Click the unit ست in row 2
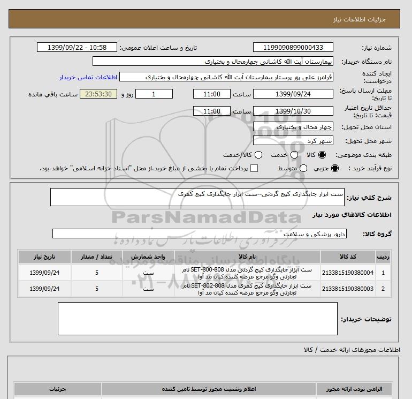 click(148, 289)
